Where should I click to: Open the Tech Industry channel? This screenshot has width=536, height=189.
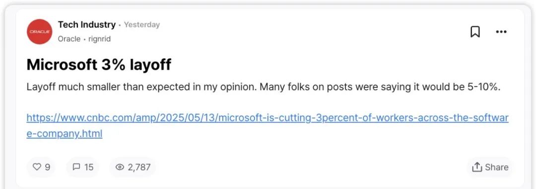click(x=87, y=25)
